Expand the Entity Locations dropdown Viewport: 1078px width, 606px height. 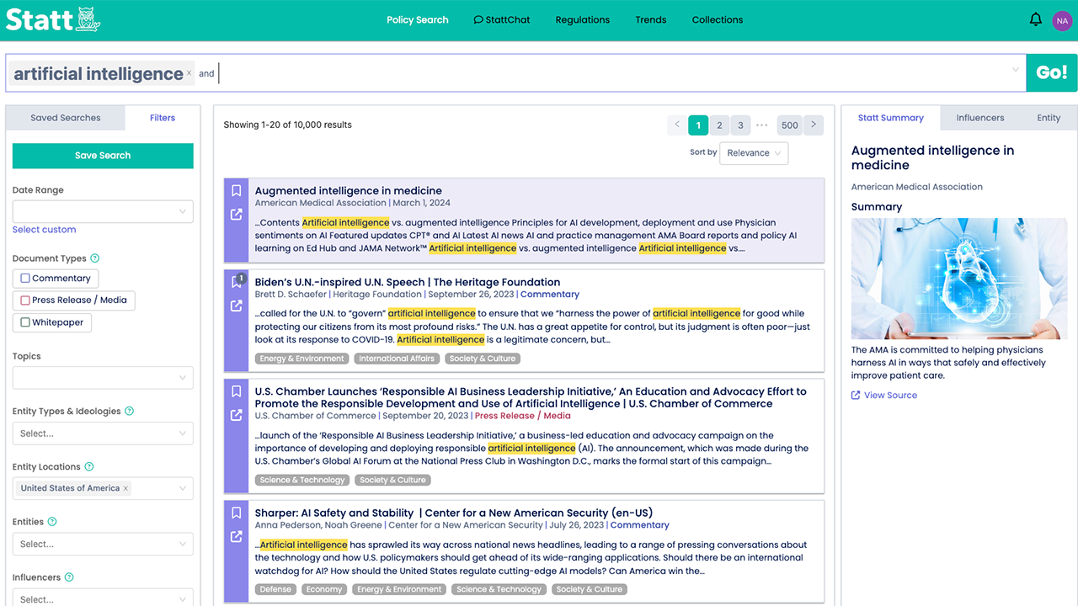click(x=183, y=488)
